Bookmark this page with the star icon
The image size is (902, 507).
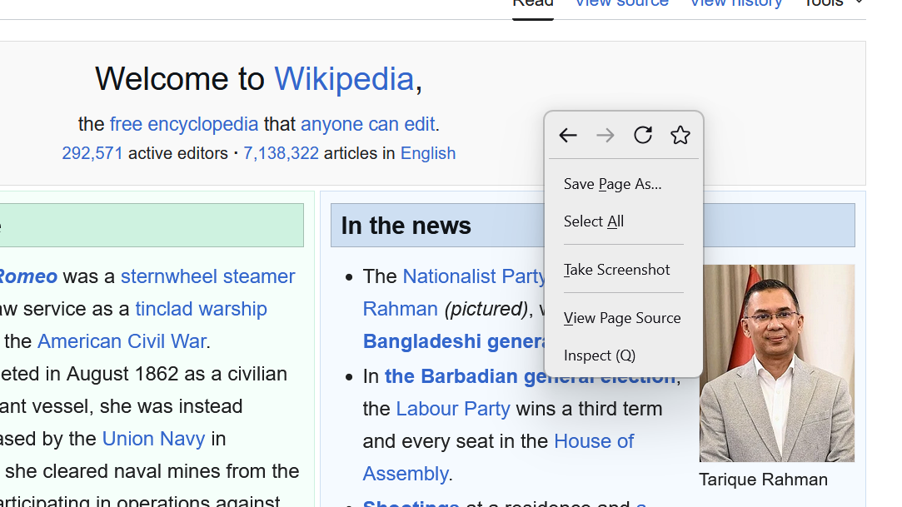[x=680, y=136]
